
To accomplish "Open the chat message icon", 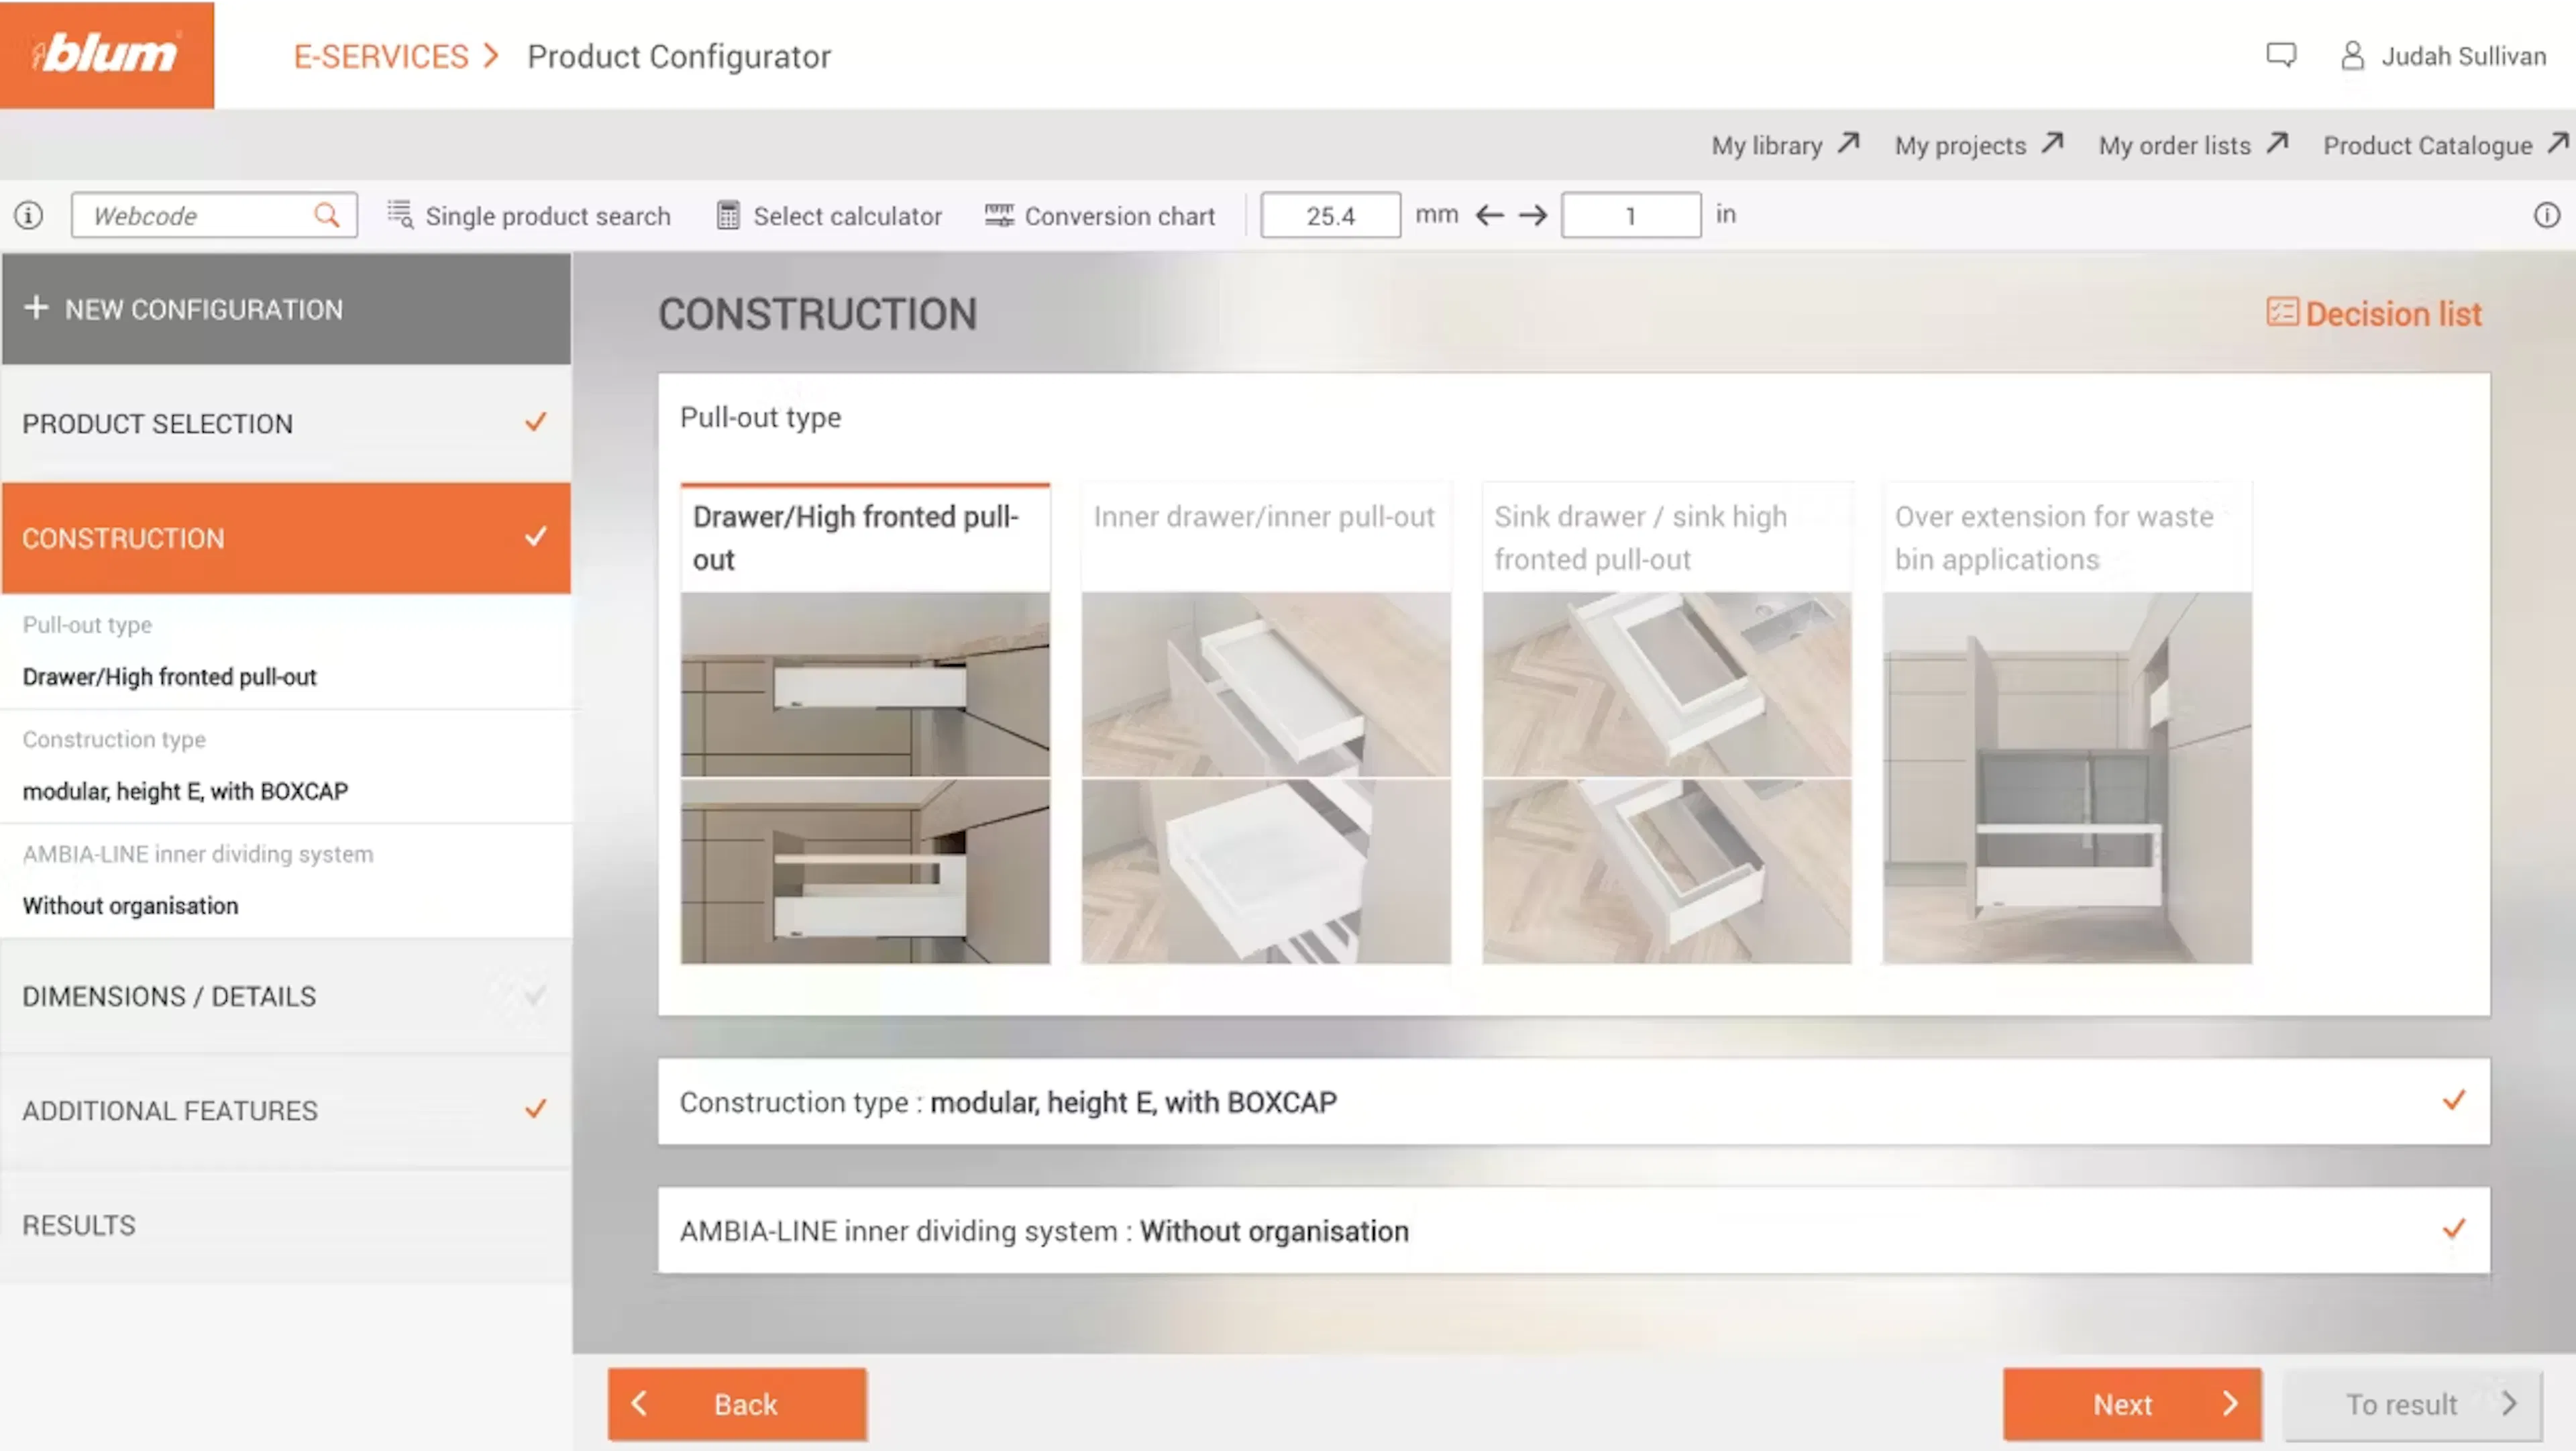I will click(x=2280, y=55).
